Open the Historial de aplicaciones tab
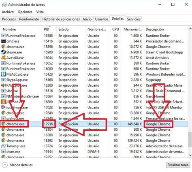 coord(61,19)
